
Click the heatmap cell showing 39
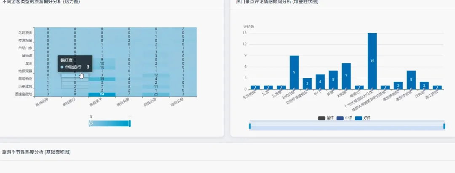(x=102, y=79)
